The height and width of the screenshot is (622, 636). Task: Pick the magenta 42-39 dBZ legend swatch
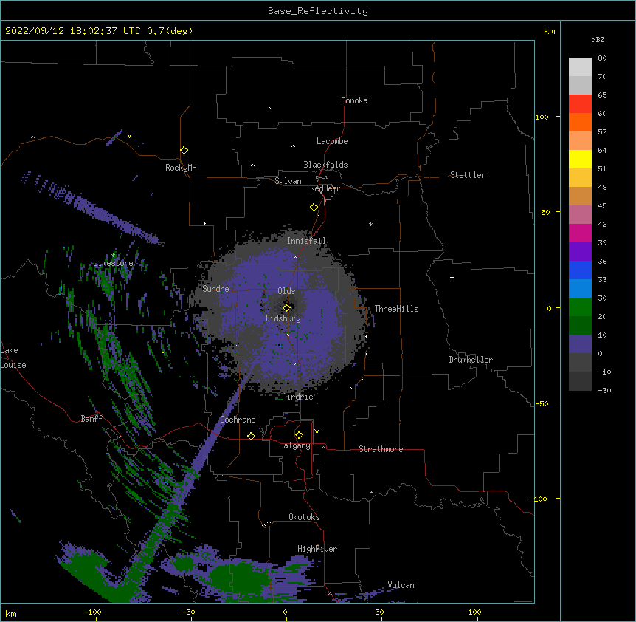click(580, 233)
